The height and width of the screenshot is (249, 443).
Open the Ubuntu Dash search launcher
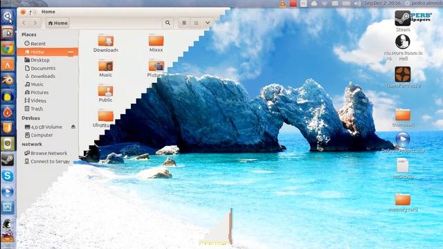point(8,17)
